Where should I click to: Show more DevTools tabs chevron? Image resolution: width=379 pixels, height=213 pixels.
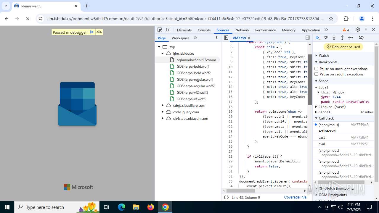326,30
